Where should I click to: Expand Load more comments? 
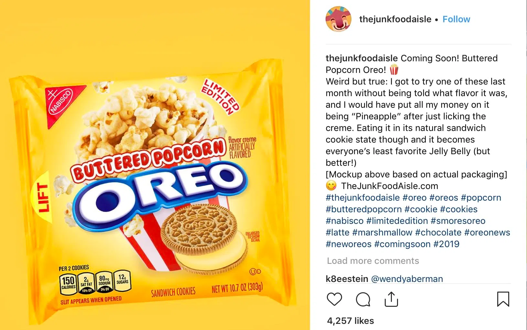coord(373,261)
